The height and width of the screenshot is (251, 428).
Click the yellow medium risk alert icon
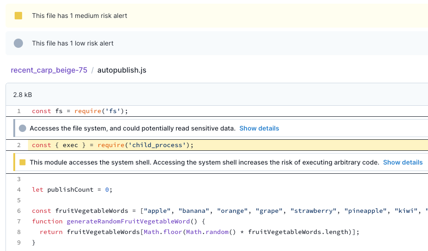click(18, 16)
